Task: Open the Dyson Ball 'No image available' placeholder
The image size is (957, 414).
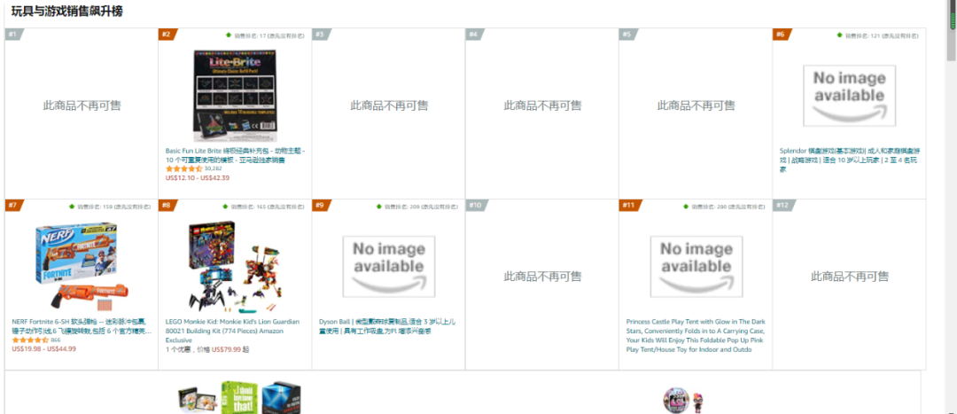Action: click(389, 267)
